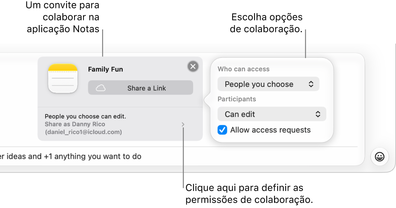Click the "People you choose can edit." text

click(85, 116)
